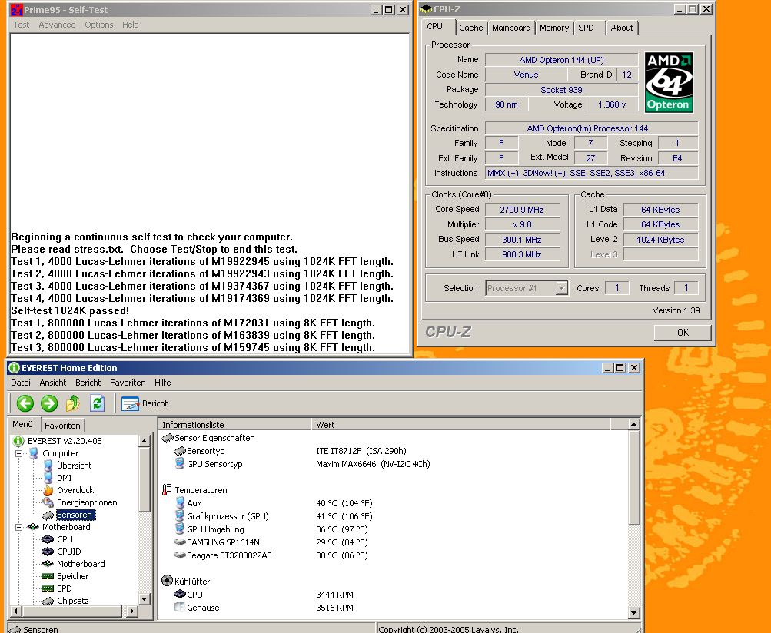771x633 pixels.
Task: Select the Menü tab in EVEREST sidebar
Action: pos(22,423)
